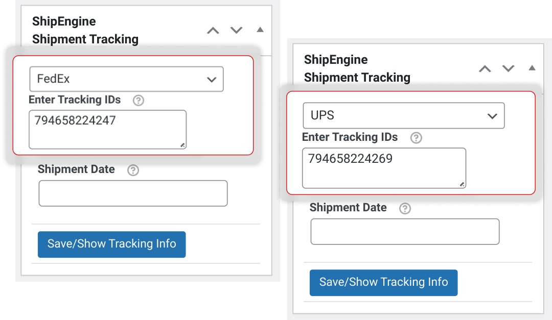
Task: Move the UPS tracking metabox up with the up arrow
Action: point(485,69)
